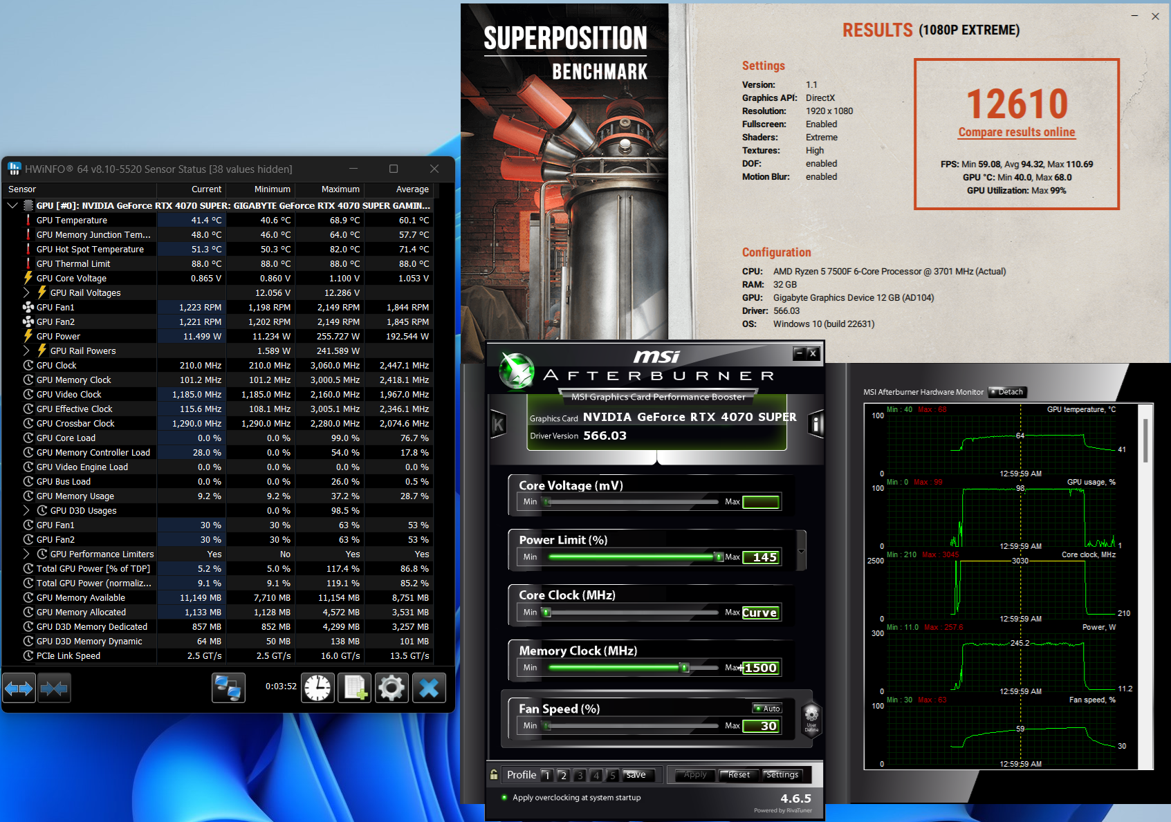The height and width of the screenshot is (822, 1171).
Task: Select Afterburner profile slot 1
Action: coord(547,775)
